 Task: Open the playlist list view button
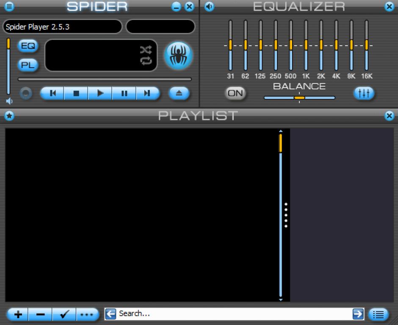click(x=378, y=314)
